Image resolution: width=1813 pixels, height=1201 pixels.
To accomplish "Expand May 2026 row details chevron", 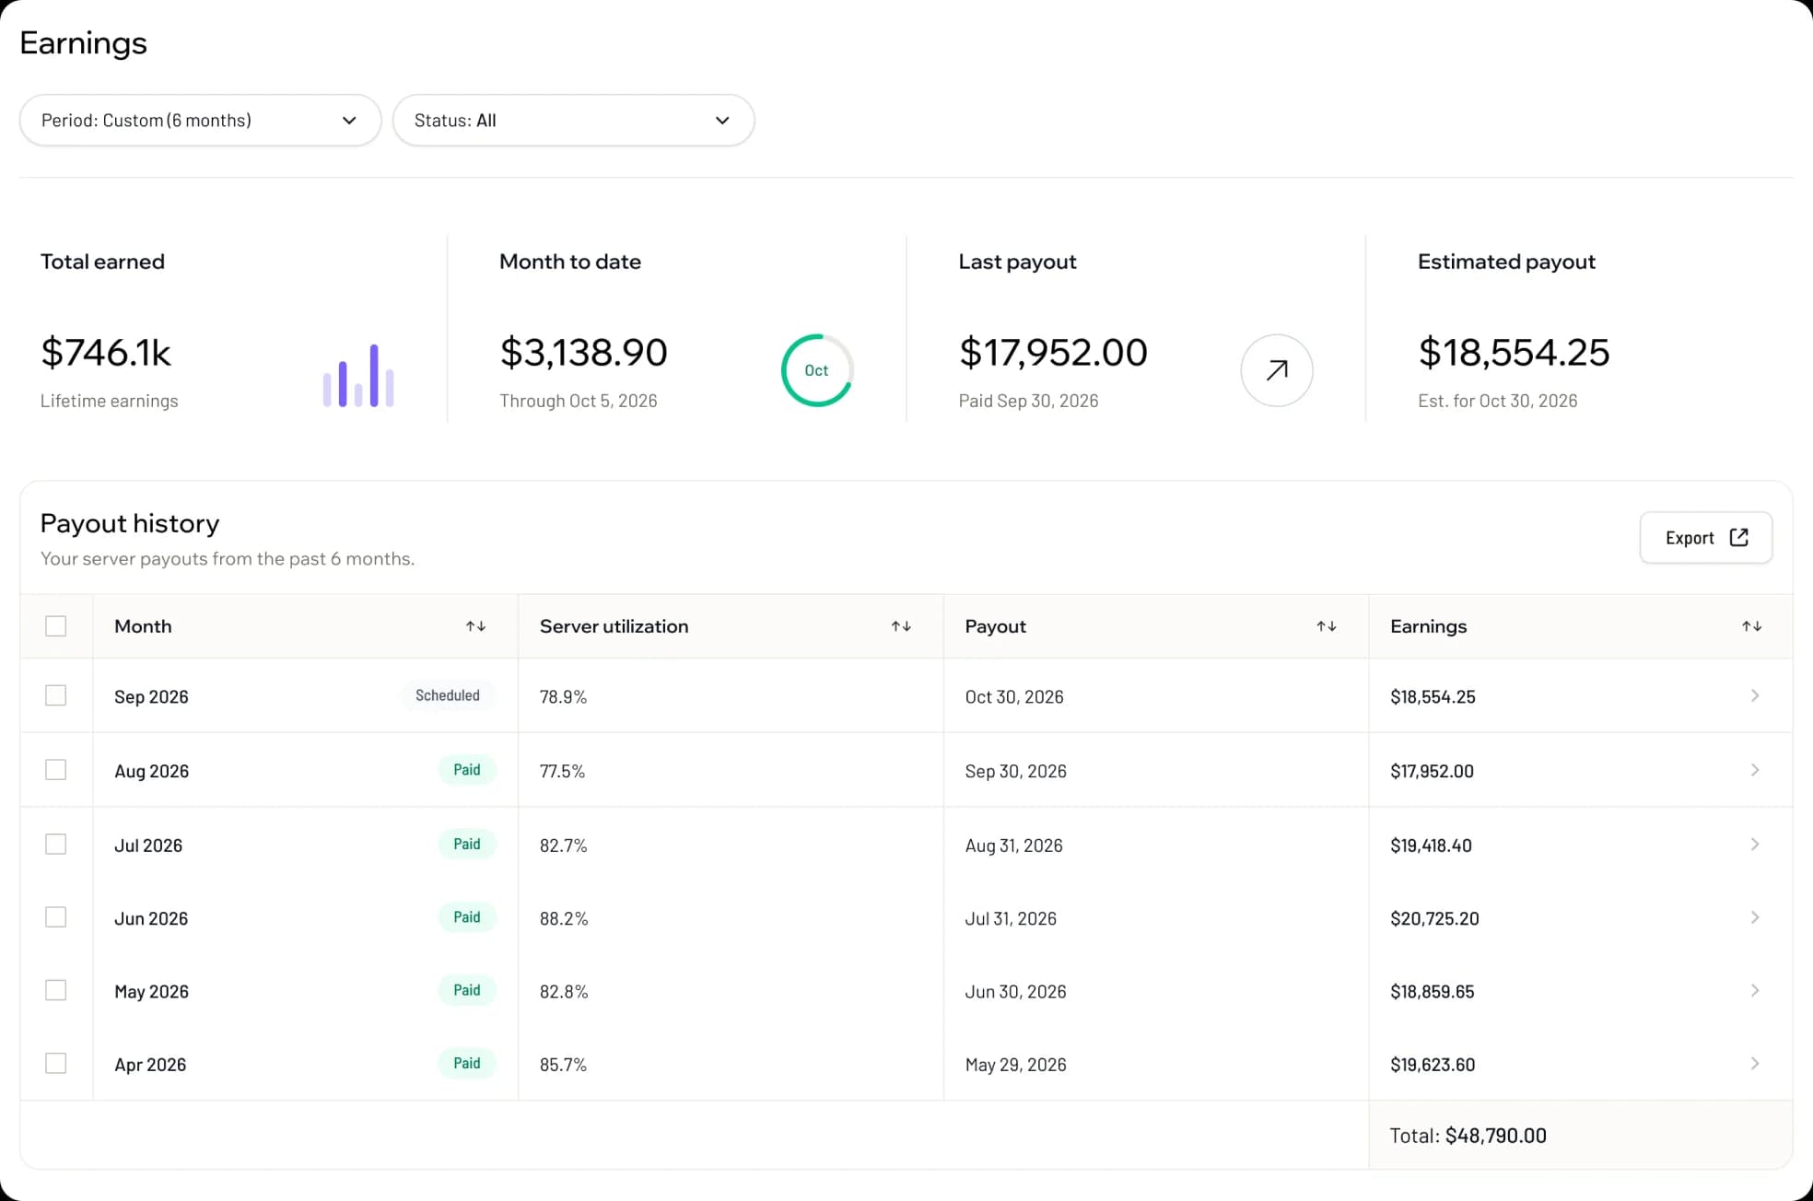I will [1755, 990].
